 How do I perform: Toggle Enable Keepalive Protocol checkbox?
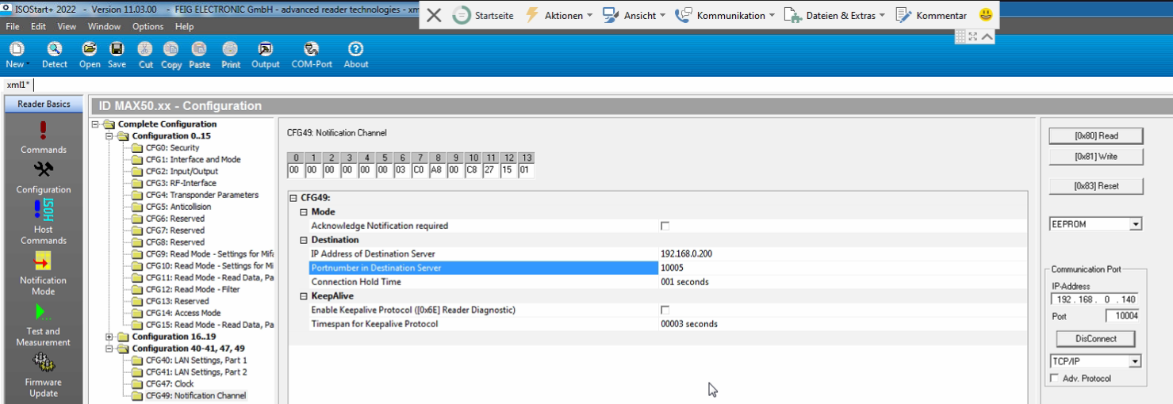click(665, 310)
